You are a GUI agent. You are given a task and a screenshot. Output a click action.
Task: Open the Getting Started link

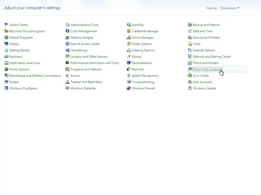19,50
